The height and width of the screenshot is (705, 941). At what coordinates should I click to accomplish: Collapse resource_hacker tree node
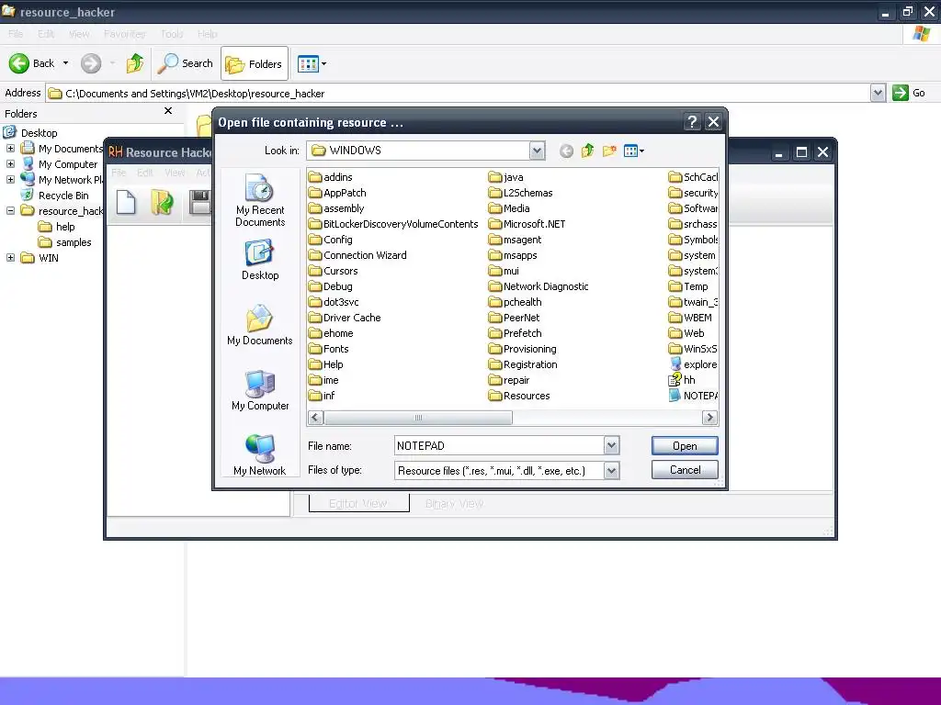click(10, 210)
